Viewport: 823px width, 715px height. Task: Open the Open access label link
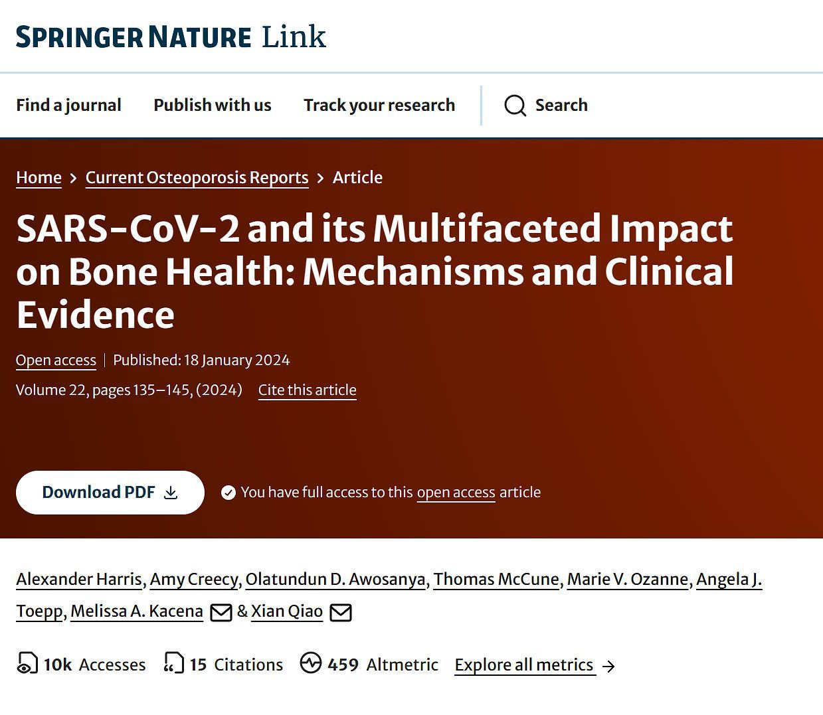pyautogui.click(x=56, y=360)
